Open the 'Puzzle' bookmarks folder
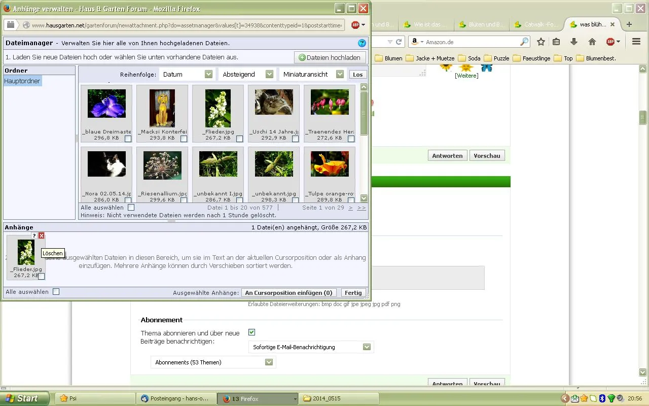This screenshot has width=649, height=406. (496, 58)
